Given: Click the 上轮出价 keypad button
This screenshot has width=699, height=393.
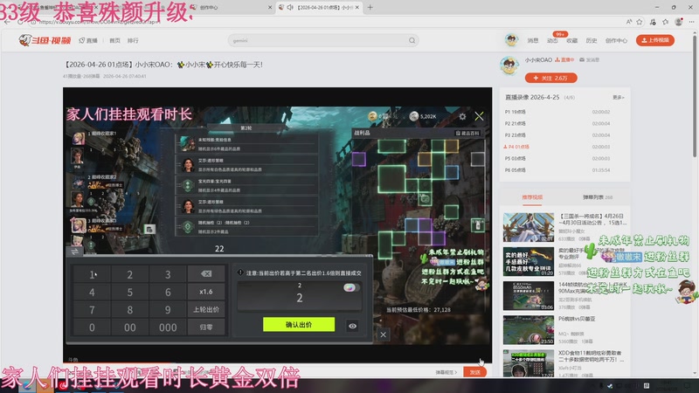Looking at the screenshot, I should 206,310.
